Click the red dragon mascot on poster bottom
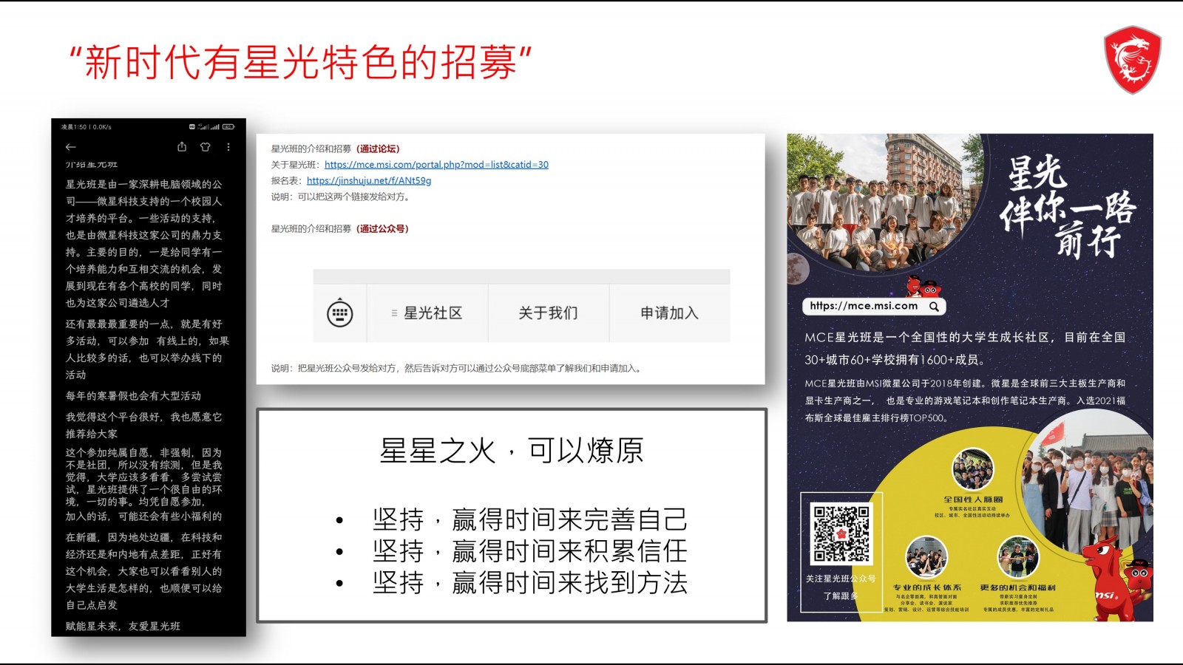 pyautogui.click(x=1113, y=580)
